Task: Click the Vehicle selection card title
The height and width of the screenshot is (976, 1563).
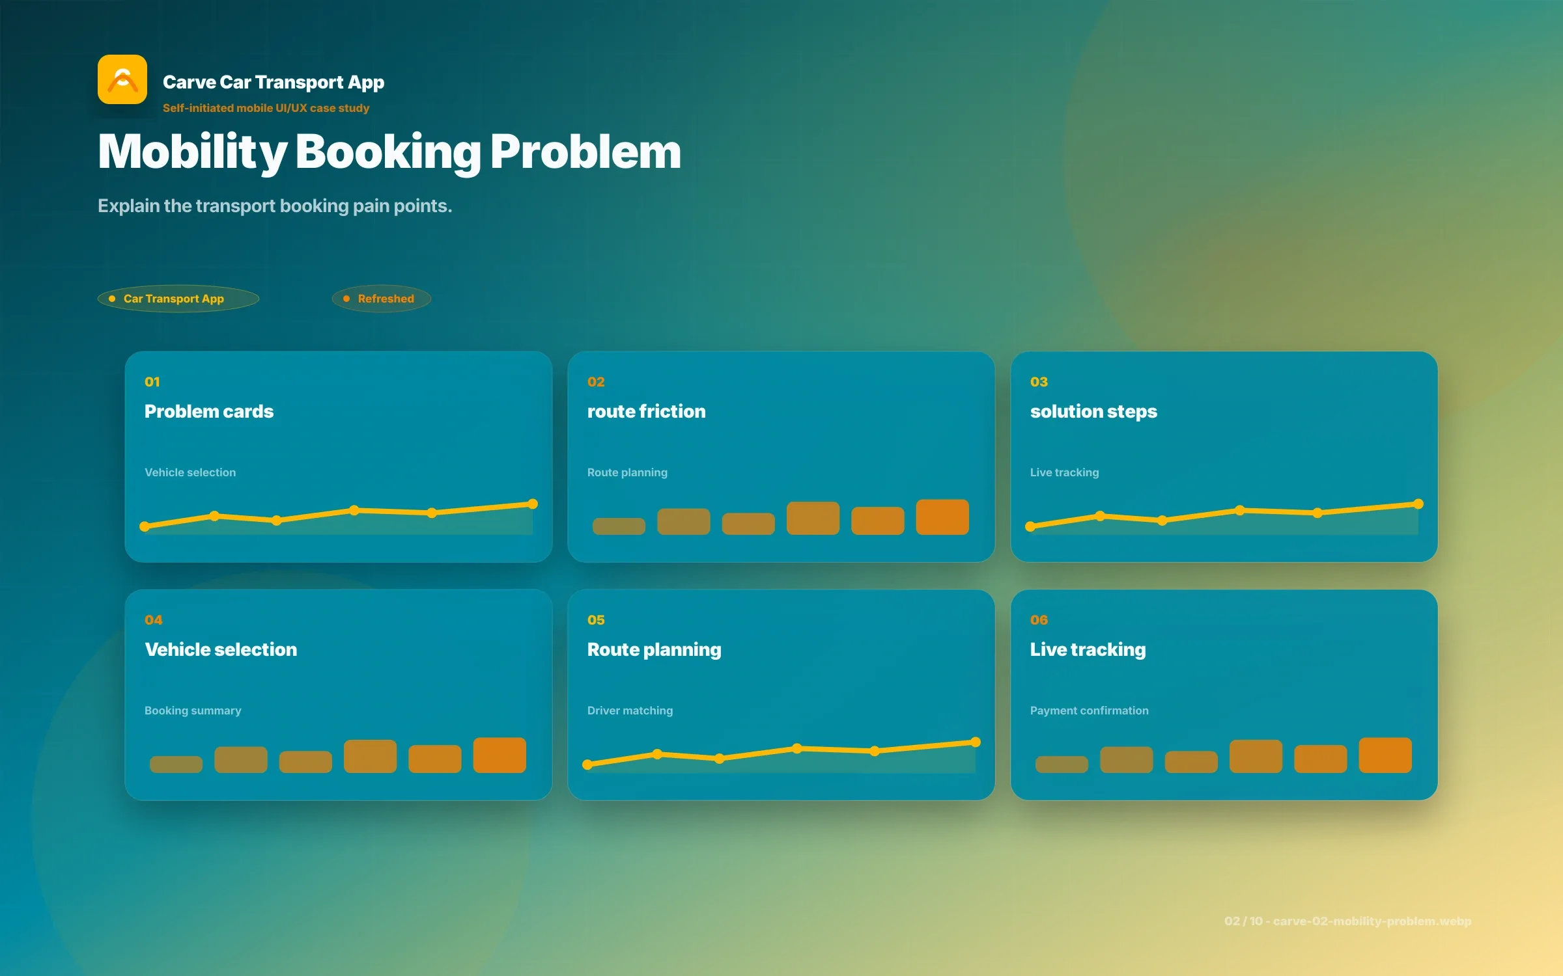Action: (x=221, y=649)
